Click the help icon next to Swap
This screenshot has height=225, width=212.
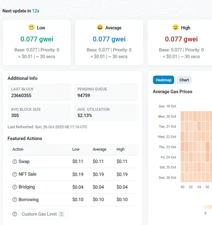point(15,161)
